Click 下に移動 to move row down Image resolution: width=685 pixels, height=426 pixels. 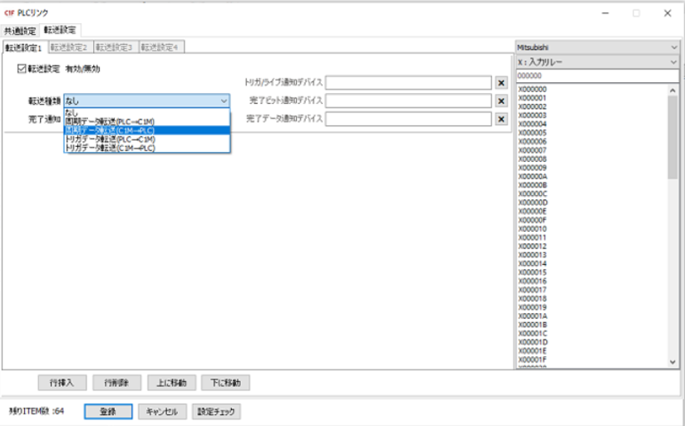224,383
